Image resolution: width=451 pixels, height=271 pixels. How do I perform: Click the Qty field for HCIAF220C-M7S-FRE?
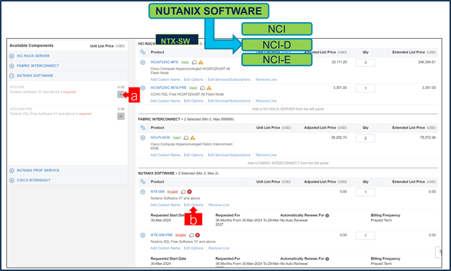(x=365, y=88)
